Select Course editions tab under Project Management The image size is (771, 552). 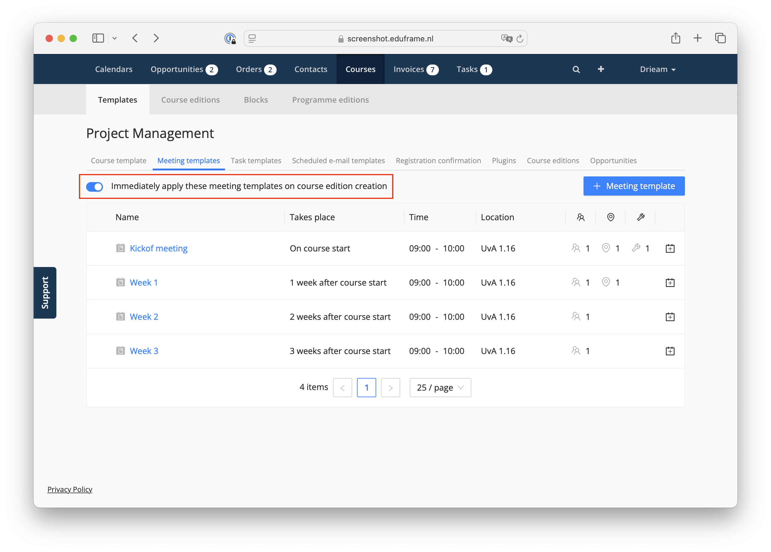pos(553,160)
